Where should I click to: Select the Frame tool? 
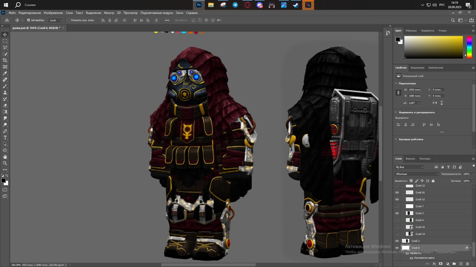5,67
